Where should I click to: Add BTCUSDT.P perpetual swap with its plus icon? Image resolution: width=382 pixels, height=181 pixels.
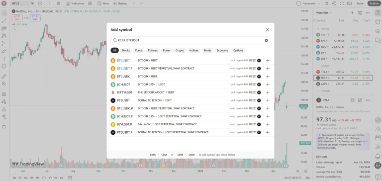(x=268, y=69)
